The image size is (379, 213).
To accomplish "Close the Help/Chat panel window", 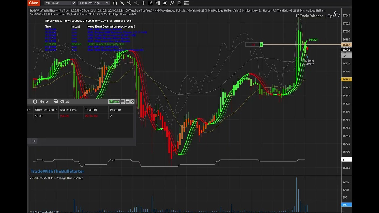I will [132, 101].
